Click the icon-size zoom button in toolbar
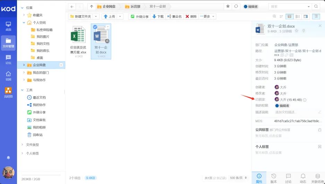Image resolution: width=325 pixels, height=184 pixels. [x=274, y=16]
